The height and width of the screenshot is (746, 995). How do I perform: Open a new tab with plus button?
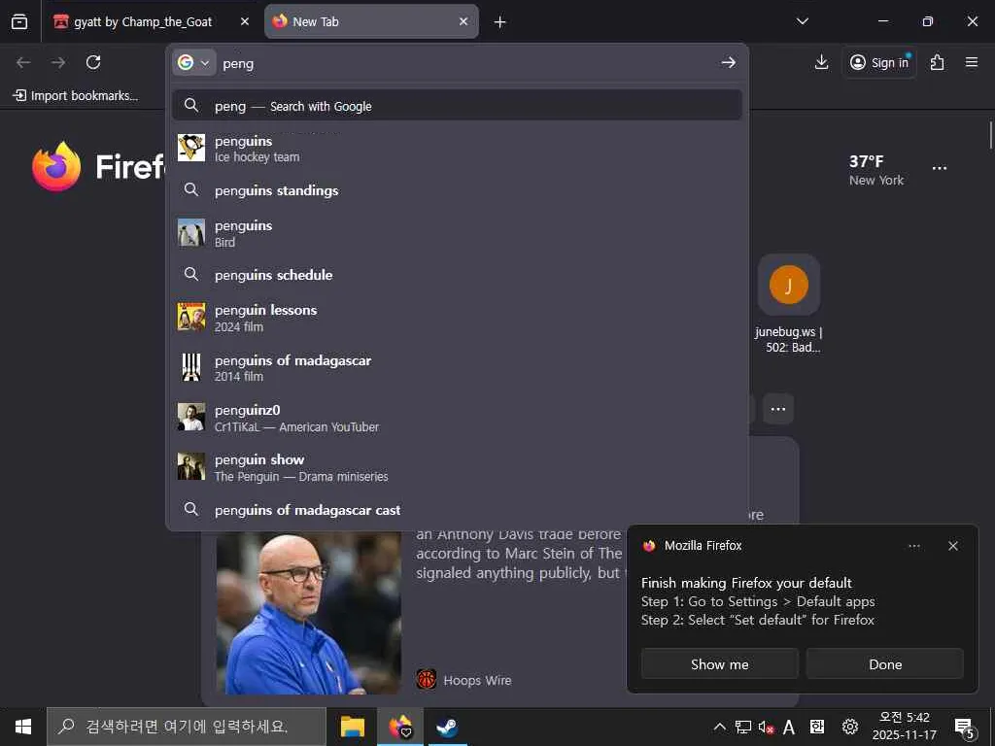tap(500, 22)
